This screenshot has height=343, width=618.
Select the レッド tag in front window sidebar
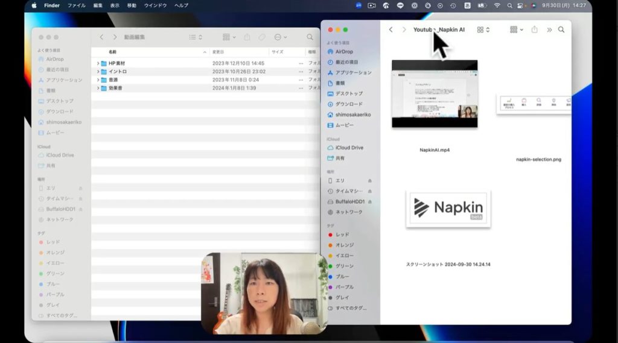(x=342, y=234)
